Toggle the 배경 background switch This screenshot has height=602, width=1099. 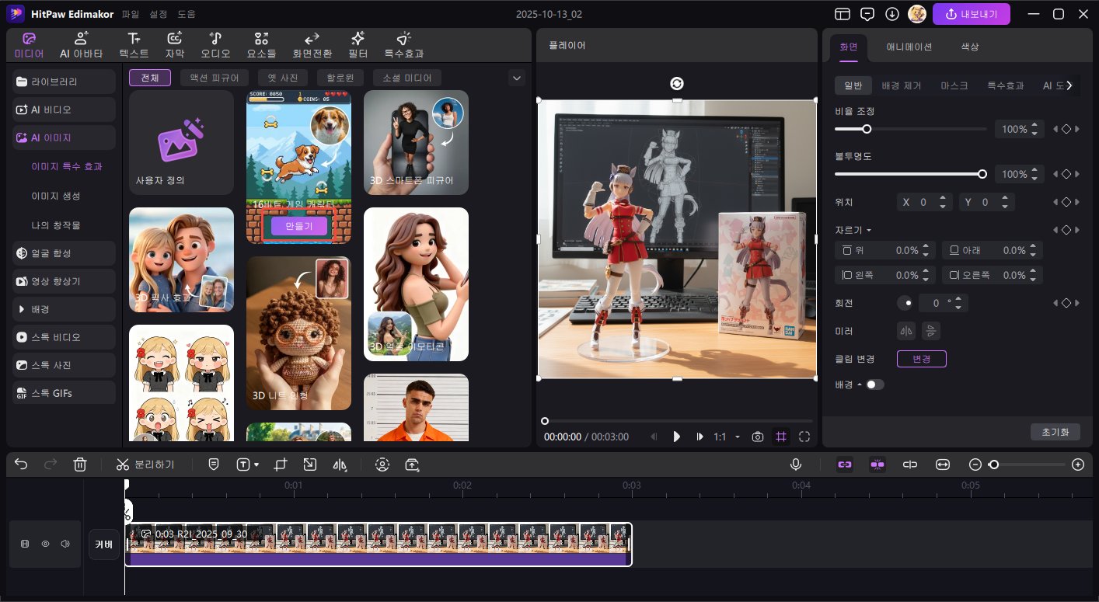tap(874, 385)
